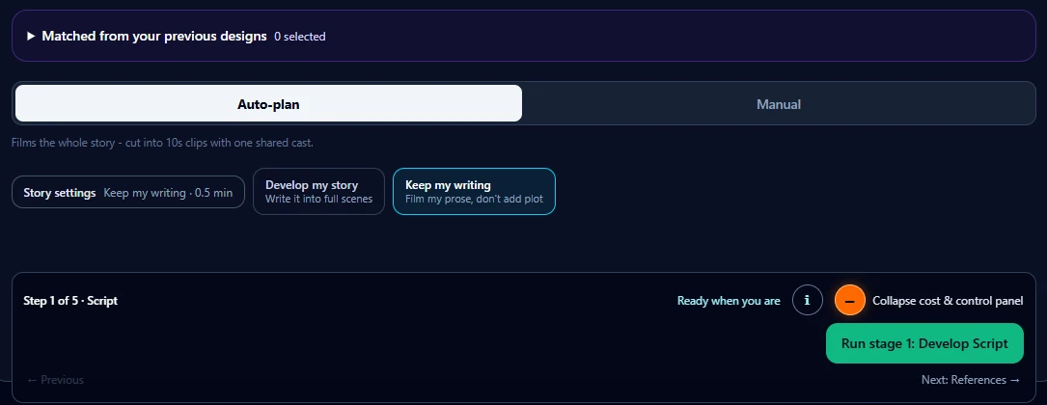The image size is (1047, 405).
Task: Switch to the Auto-plan tab
Action: pyautogui.click(x=268, y=104)
